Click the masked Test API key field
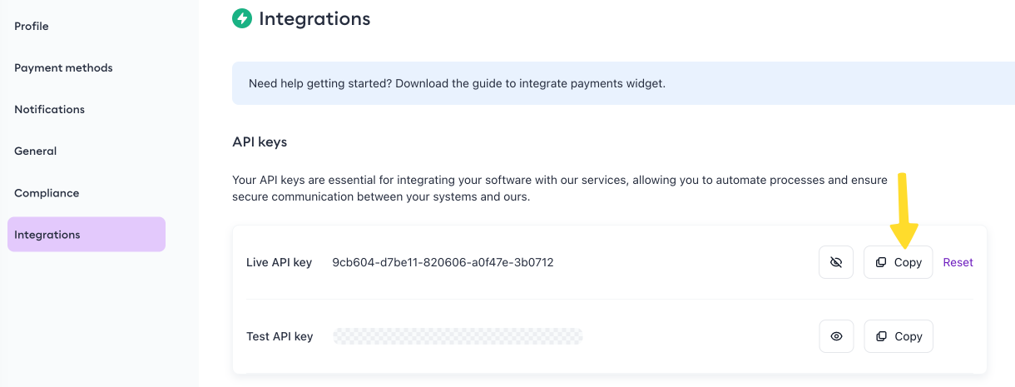Image resolution: width=1015 pixels, height=387 pixels. [x=458, y=336]
